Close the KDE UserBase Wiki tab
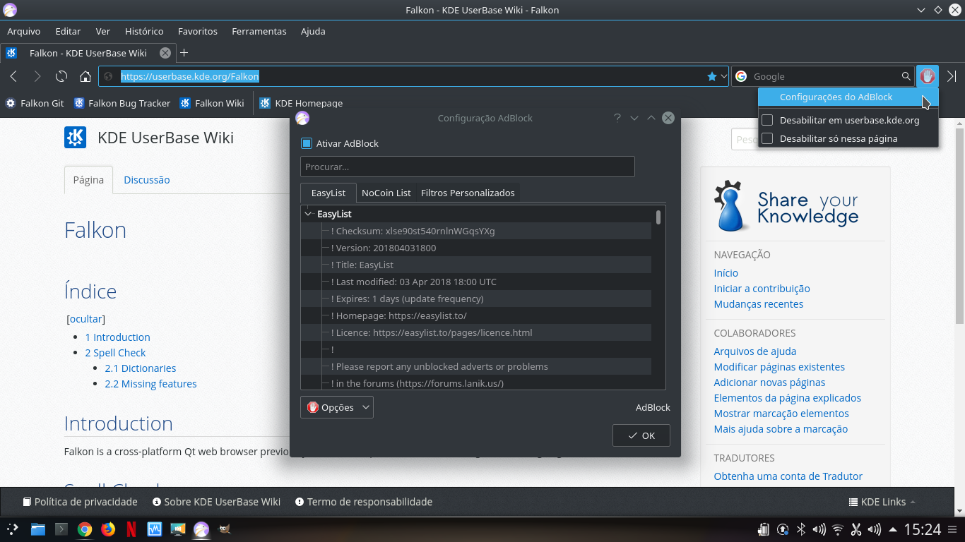This screenshot has width=965, height=542. (x=165, y=53)
